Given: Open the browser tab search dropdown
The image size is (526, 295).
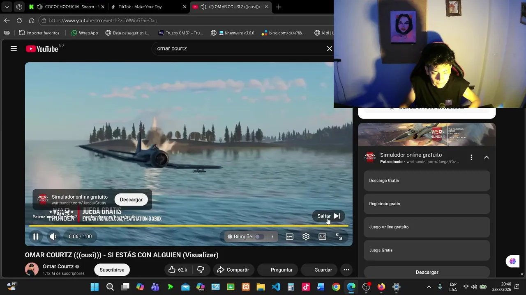Looking at the screenshot, I should [x=7, y=7].
